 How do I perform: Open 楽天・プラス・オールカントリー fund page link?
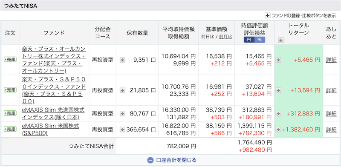click(x=54, y=60)
